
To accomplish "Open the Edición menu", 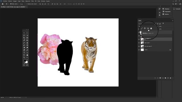I will point(10,1).
